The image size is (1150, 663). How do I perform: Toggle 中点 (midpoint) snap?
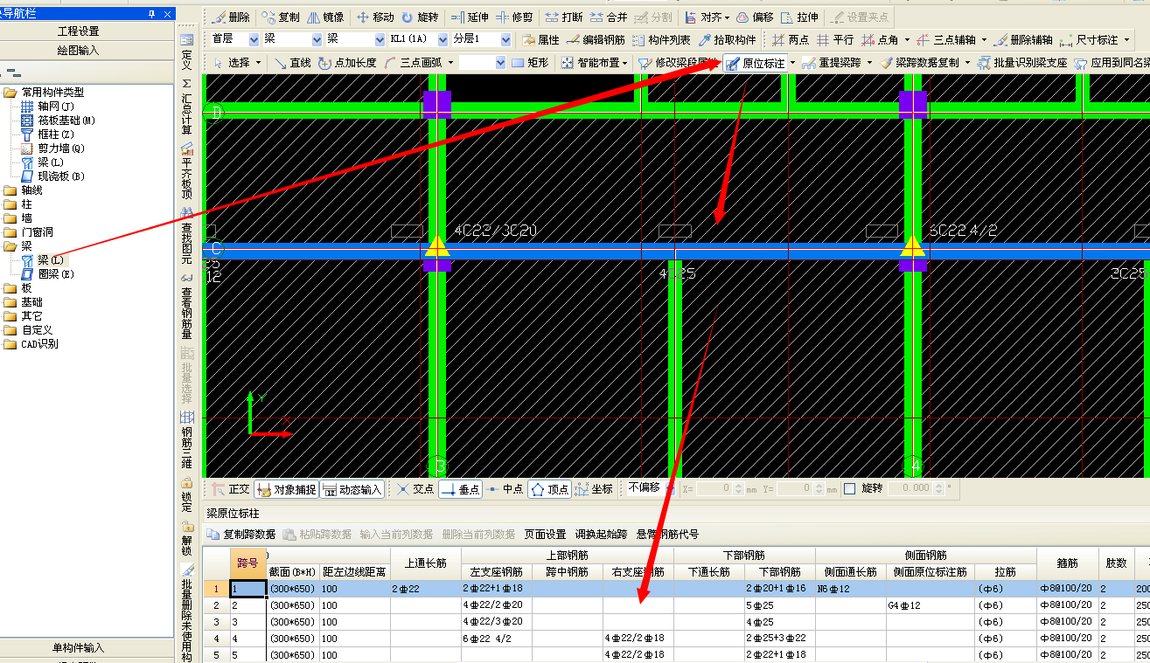click(x=505, y=489)
